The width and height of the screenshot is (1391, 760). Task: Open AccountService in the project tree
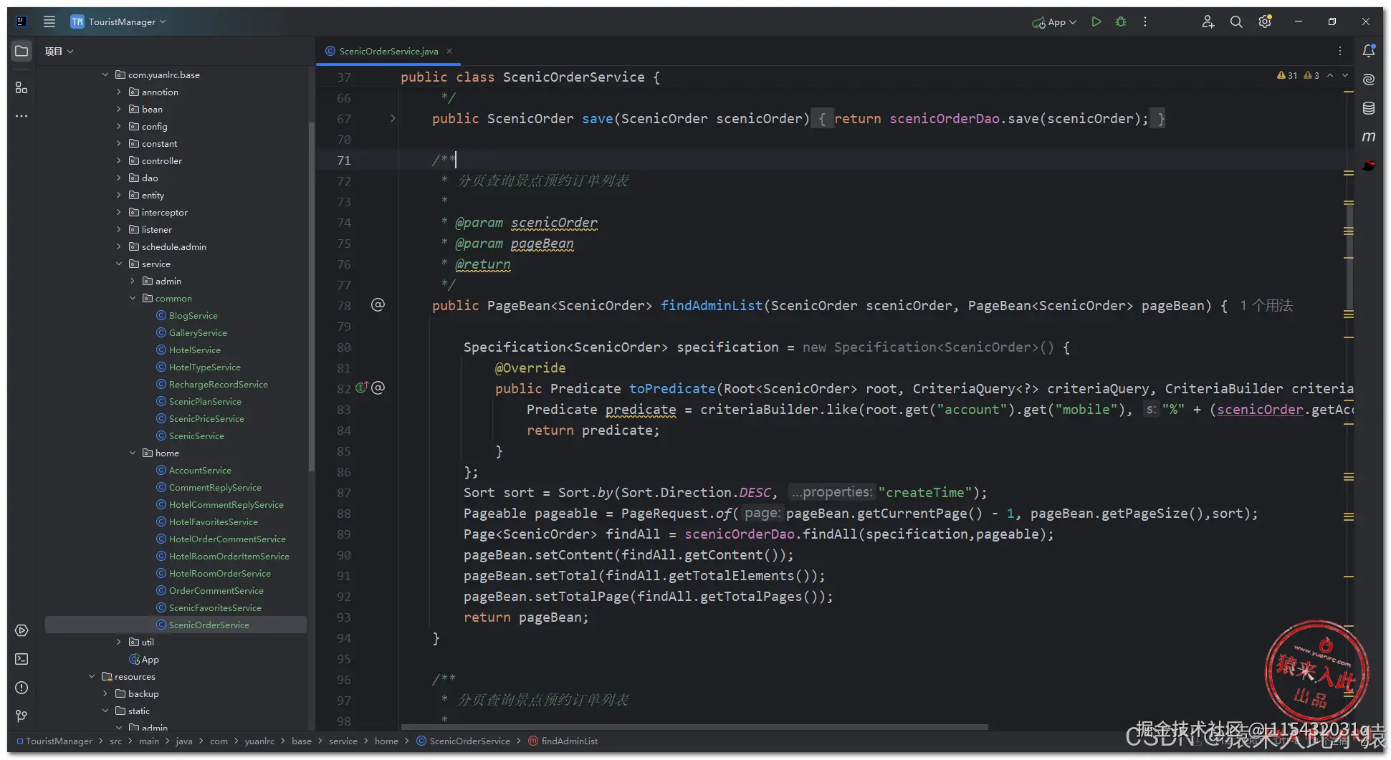tap(200, 471)
